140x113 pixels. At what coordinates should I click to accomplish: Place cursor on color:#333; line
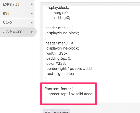point(56,63)
